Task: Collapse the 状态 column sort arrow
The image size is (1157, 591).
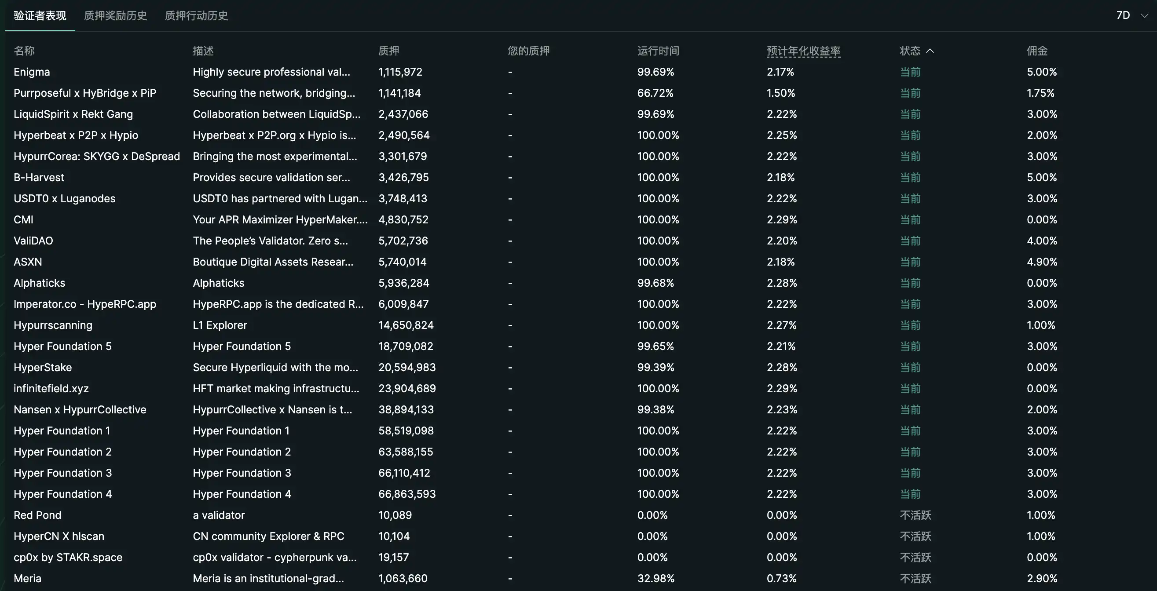Action: tap(931, 51)
